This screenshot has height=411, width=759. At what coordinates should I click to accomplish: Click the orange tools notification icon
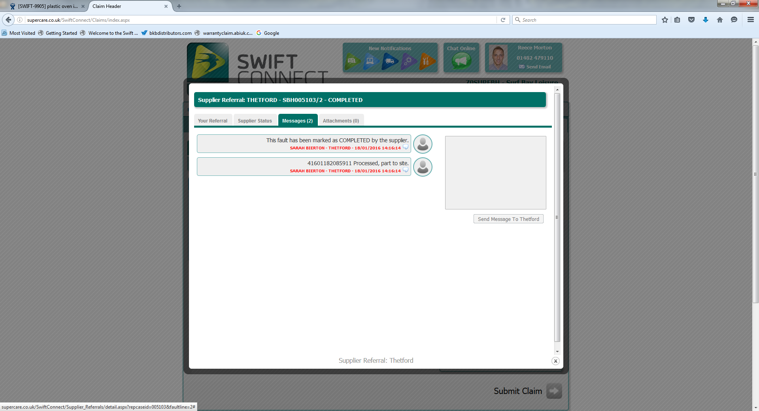pyautogui.click(x=427, y=61)
